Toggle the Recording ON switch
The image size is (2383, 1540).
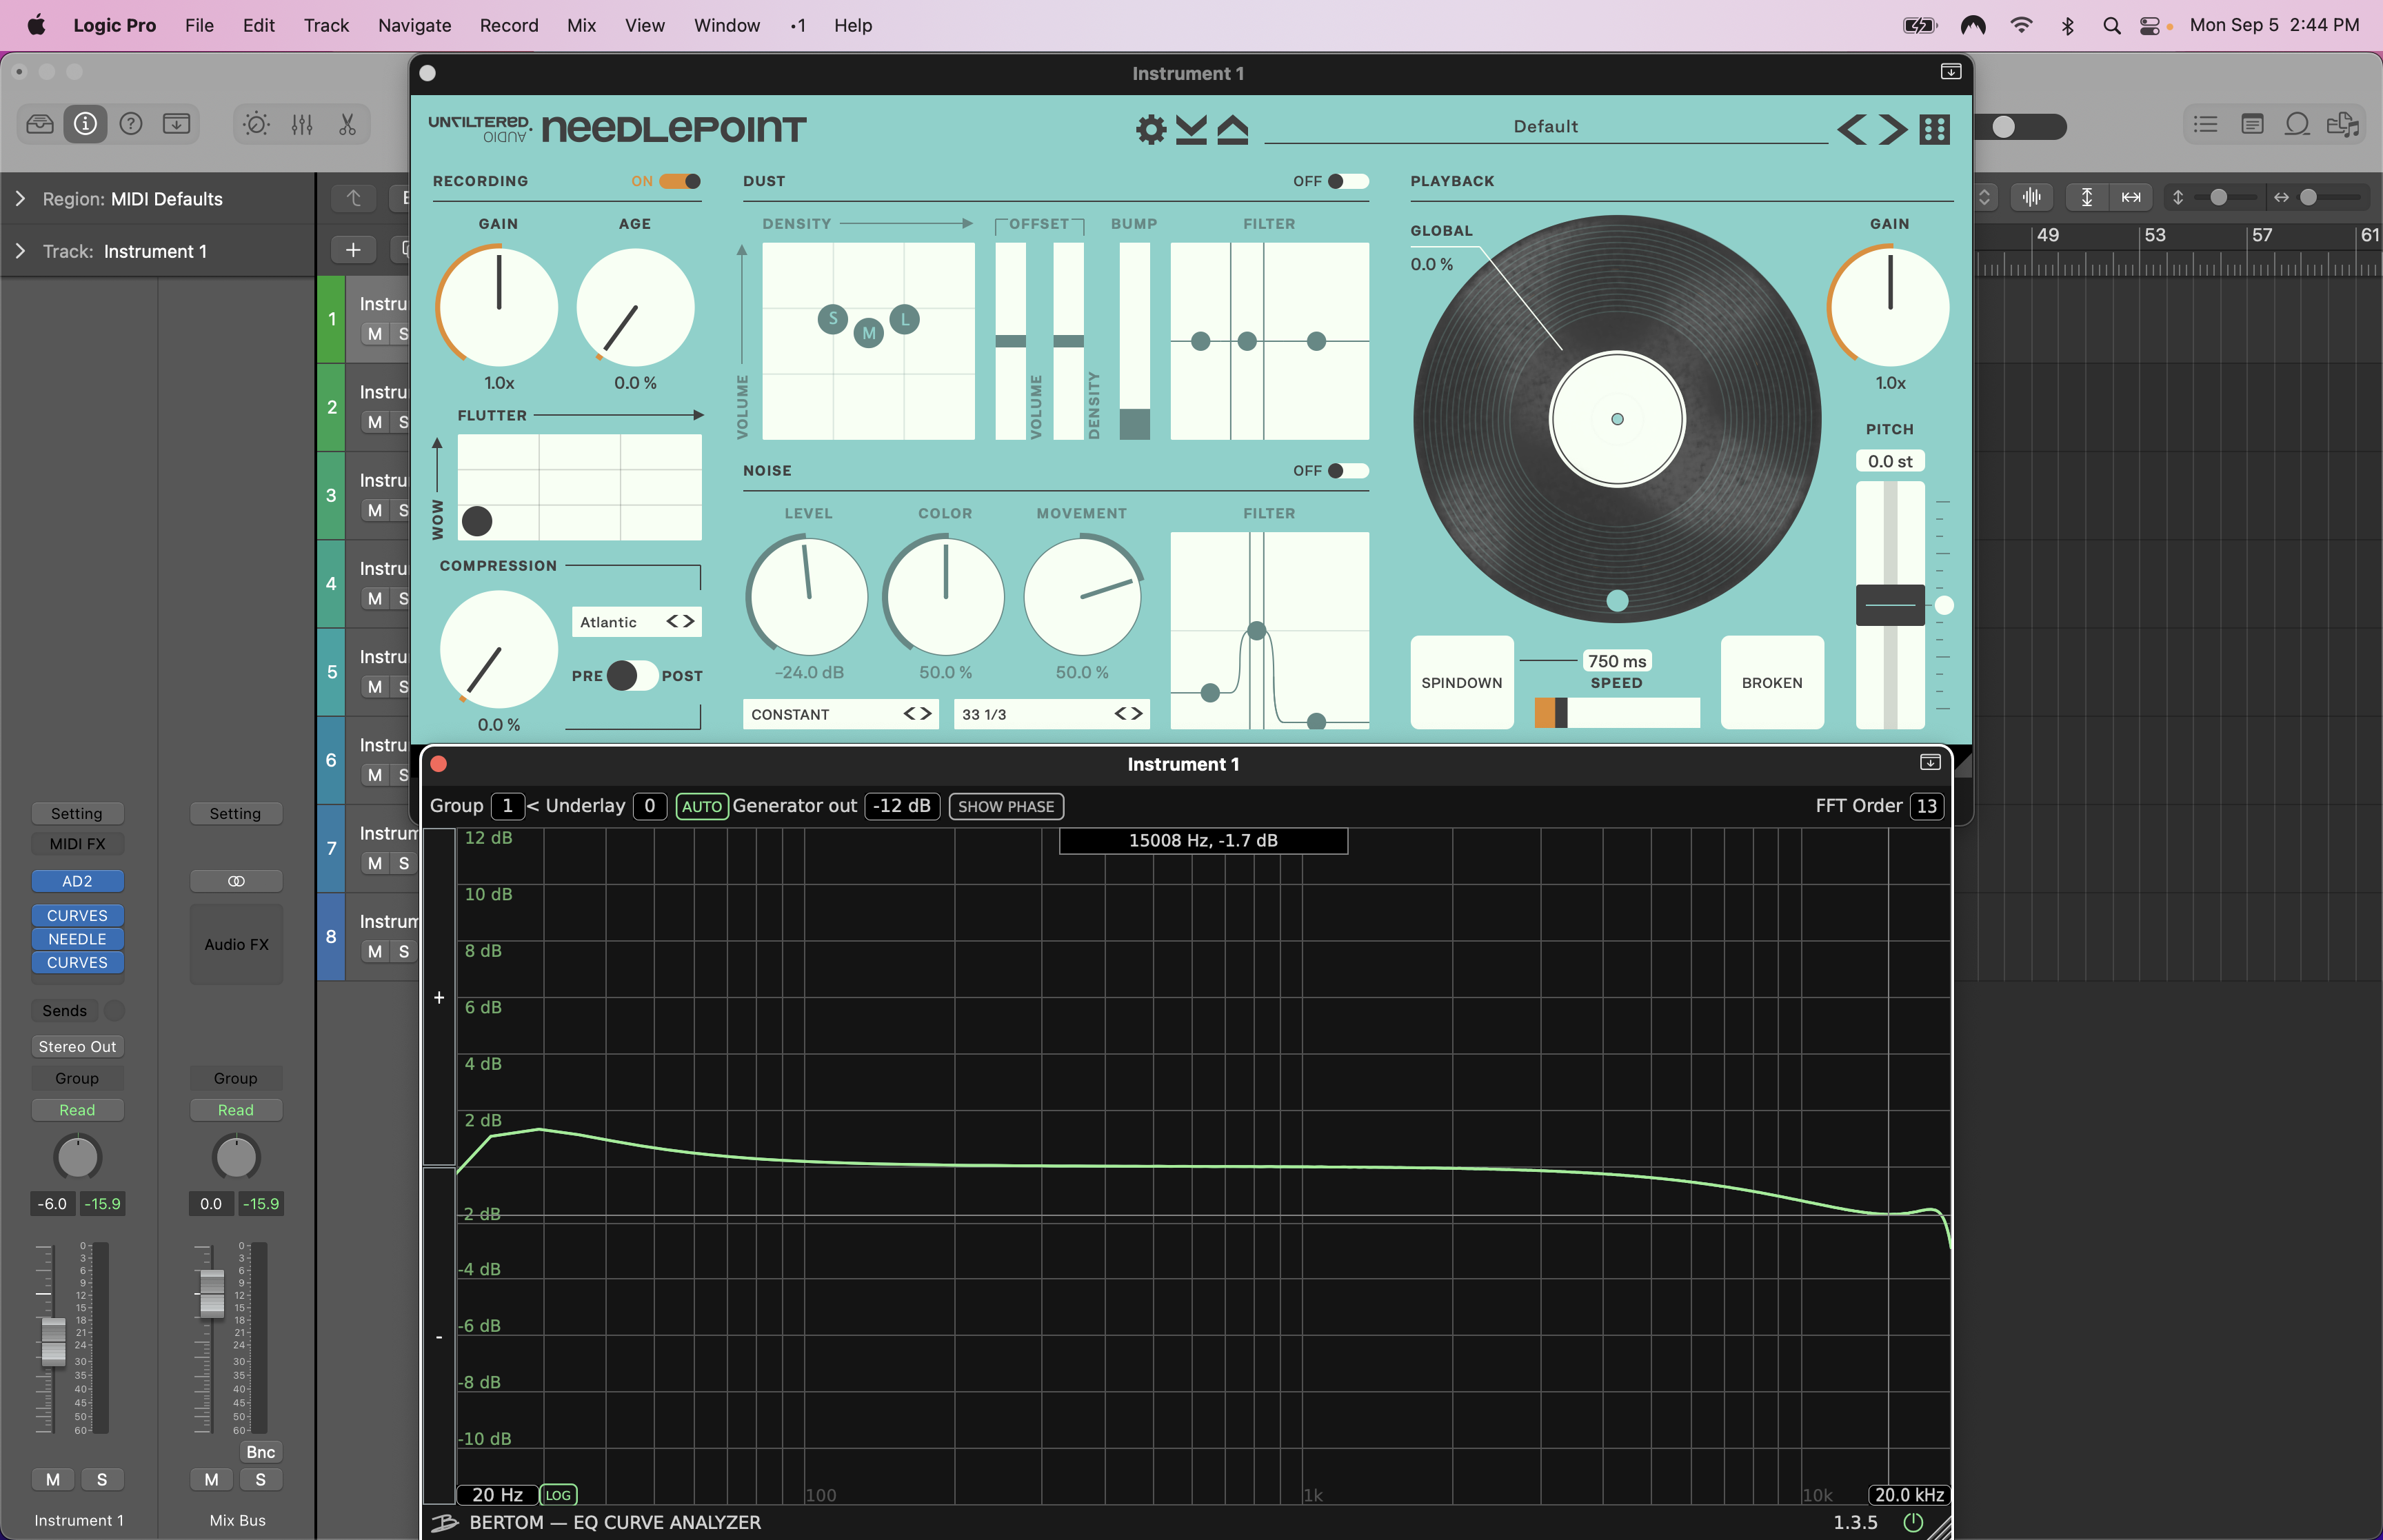point(680,181)
